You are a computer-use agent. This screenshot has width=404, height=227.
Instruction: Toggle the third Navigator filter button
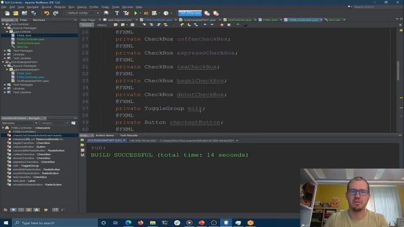(x=21, y=210)
